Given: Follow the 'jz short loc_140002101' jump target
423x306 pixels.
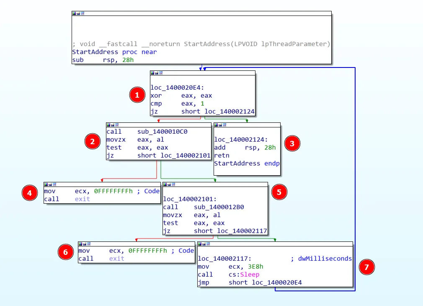Looking at the screenshot, I should click(158, 156).
